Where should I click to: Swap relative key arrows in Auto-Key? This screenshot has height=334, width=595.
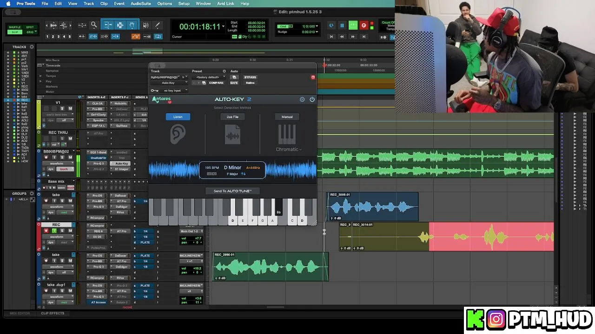(x=243, y=174)
